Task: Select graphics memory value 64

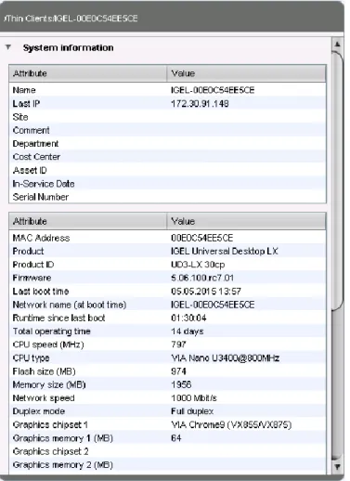Action: 176,437
